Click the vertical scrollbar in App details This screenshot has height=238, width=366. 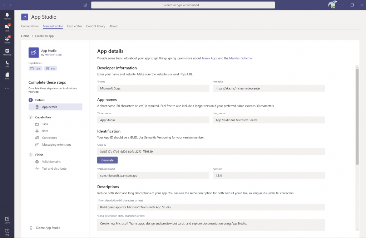click(357, 115)
